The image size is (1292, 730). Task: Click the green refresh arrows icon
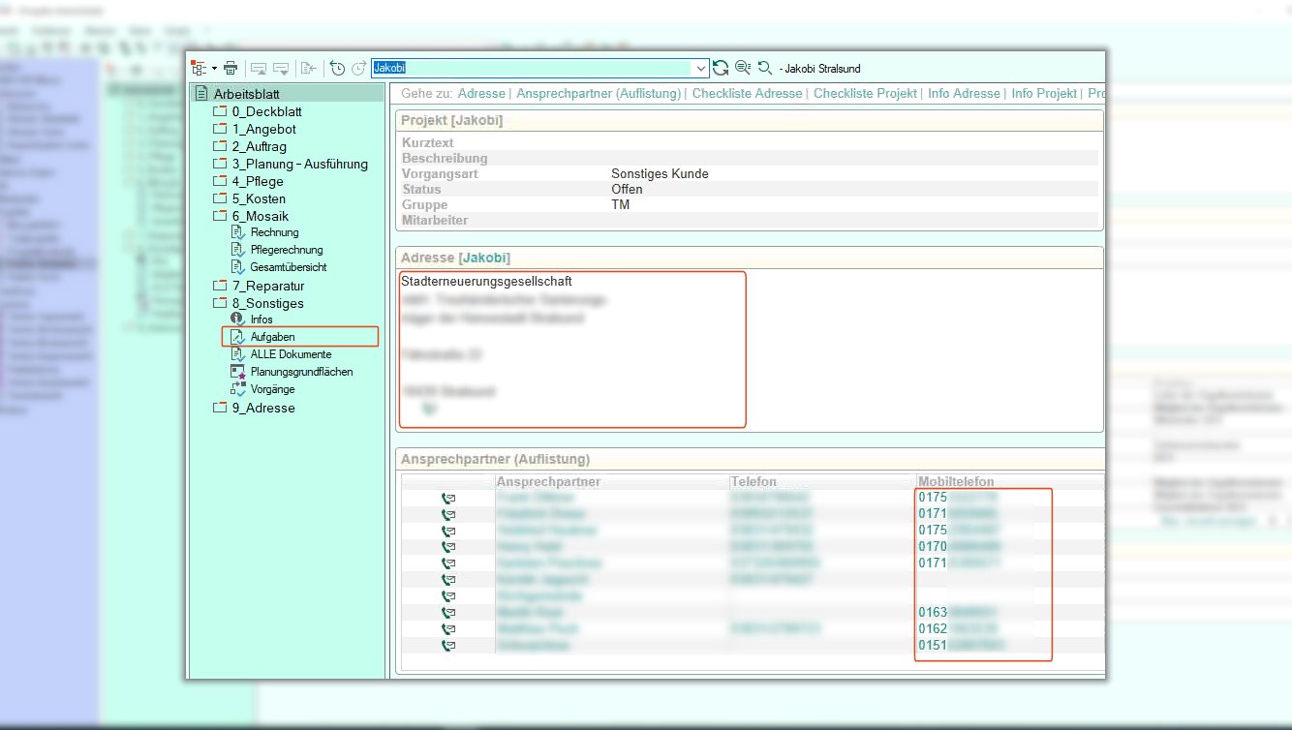click(x=721, y=68)
